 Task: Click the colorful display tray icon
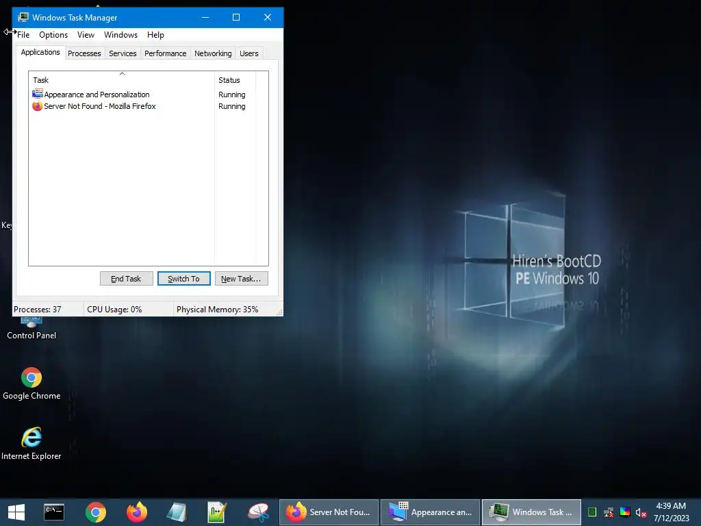coord(625,512)
